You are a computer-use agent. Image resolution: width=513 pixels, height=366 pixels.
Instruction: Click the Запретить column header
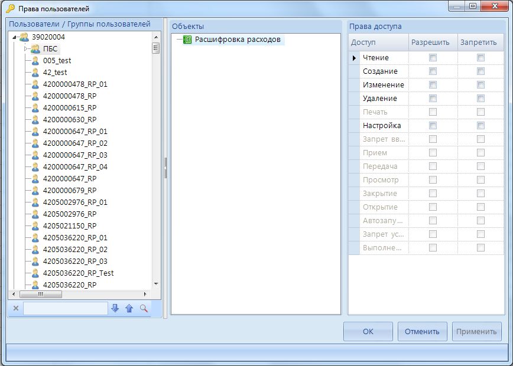(x=478, y=43)
